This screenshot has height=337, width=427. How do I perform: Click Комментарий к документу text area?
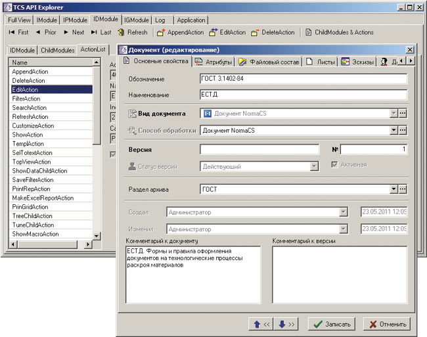(193, 275)
